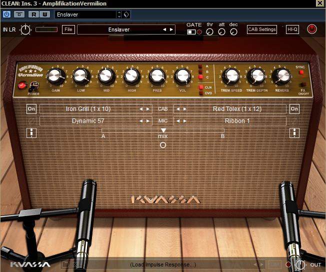Click the gate att attack knob

click(x=221, y=32)
